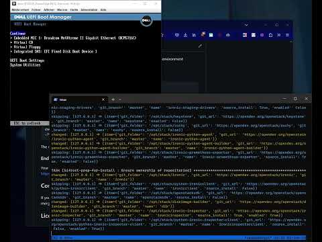This screenshot has width=322, height=242.
Task: Click the virtual console window app icon
Action: 14,3
